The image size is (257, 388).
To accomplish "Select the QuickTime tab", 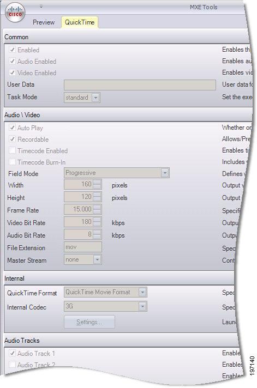I will pos(80,22).
